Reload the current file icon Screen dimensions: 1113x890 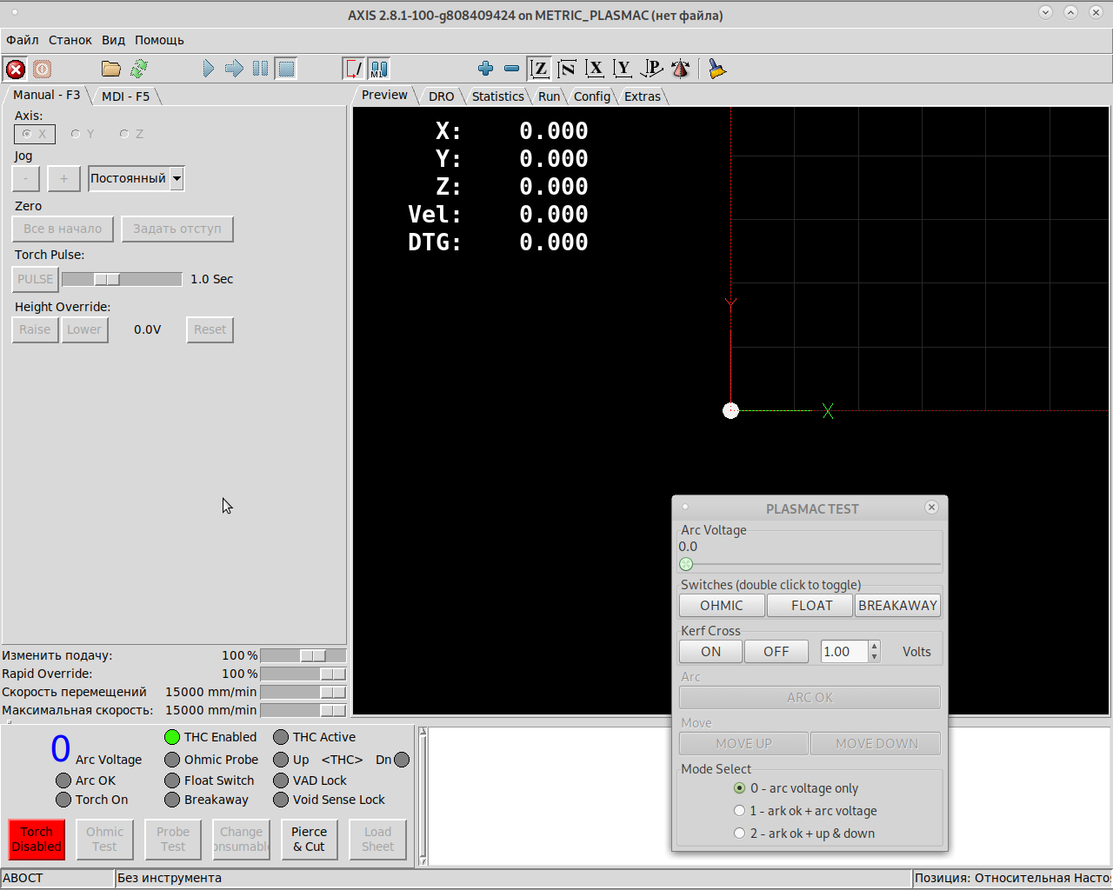tap(139, 69)
